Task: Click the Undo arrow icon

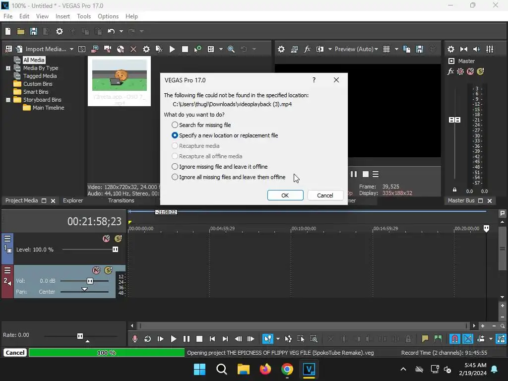Action: (x=111, y=31)
